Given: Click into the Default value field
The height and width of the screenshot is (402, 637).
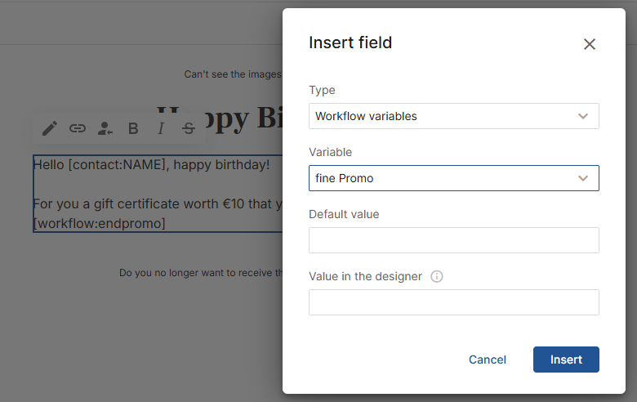Looking at the screenshot, I should 453,240.
